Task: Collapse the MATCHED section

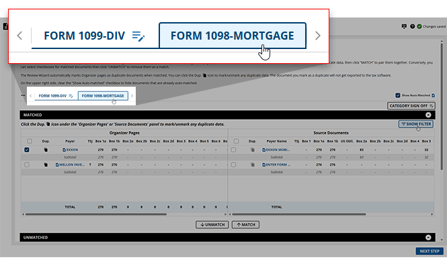Action: click(428, 115)
